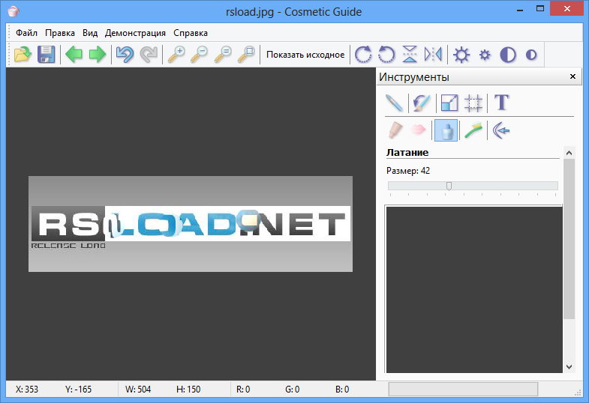Click the tools panel scroll up arrow
This screenshot has height=403, width=589.
(x=569, y=153)
